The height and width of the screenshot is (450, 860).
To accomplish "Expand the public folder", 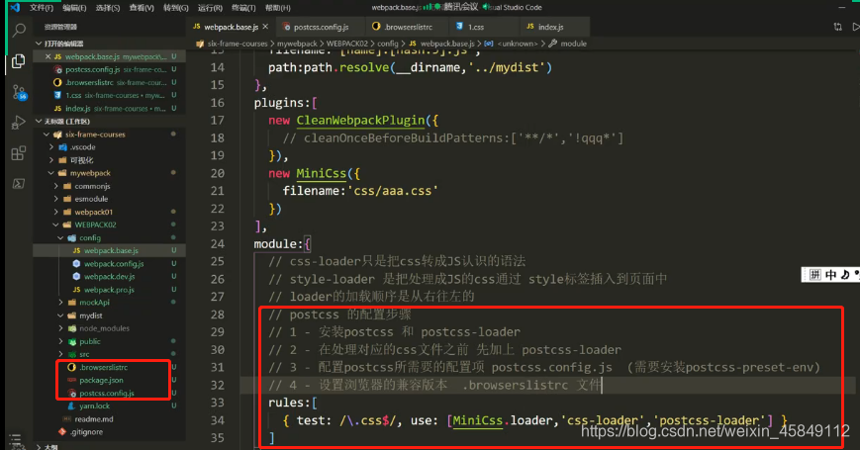I will 61,341.
